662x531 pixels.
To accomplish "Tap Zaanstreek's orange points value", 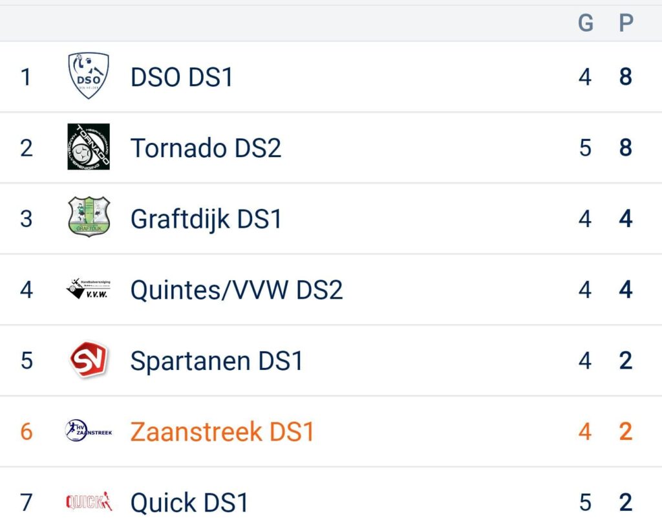I will point(626,432).
